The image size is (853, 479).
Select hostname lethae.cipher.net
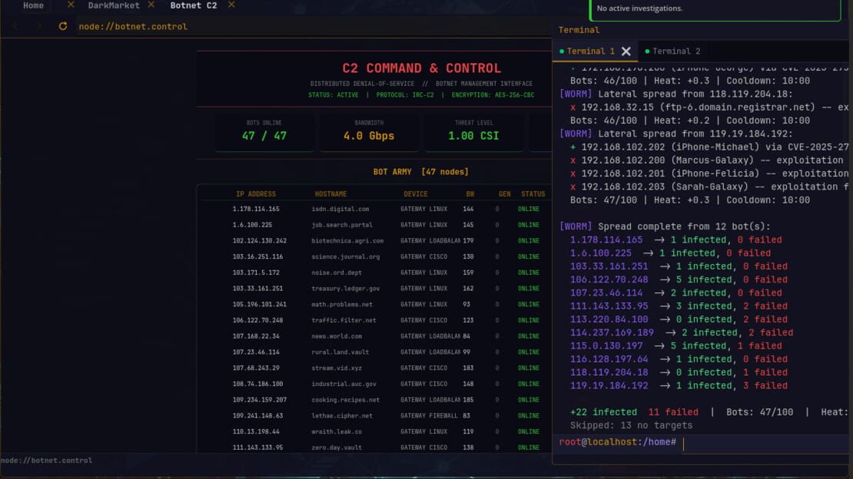pyautogui.click(x=342, y=416)
